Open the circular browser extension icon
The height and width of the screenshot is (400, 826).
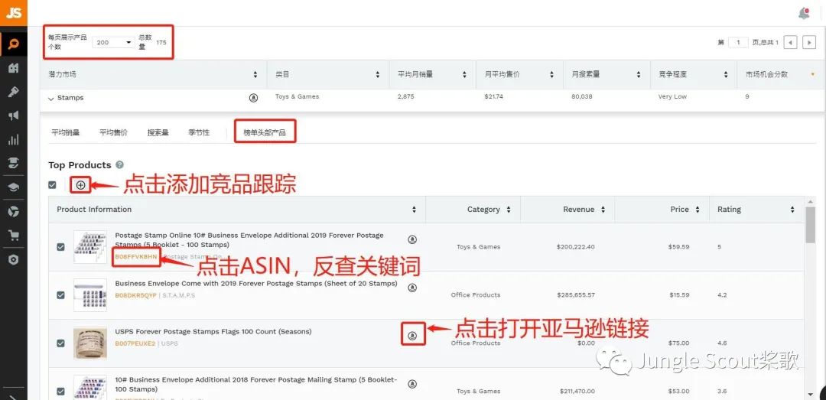pyautogui.click(x=13, y=212)
